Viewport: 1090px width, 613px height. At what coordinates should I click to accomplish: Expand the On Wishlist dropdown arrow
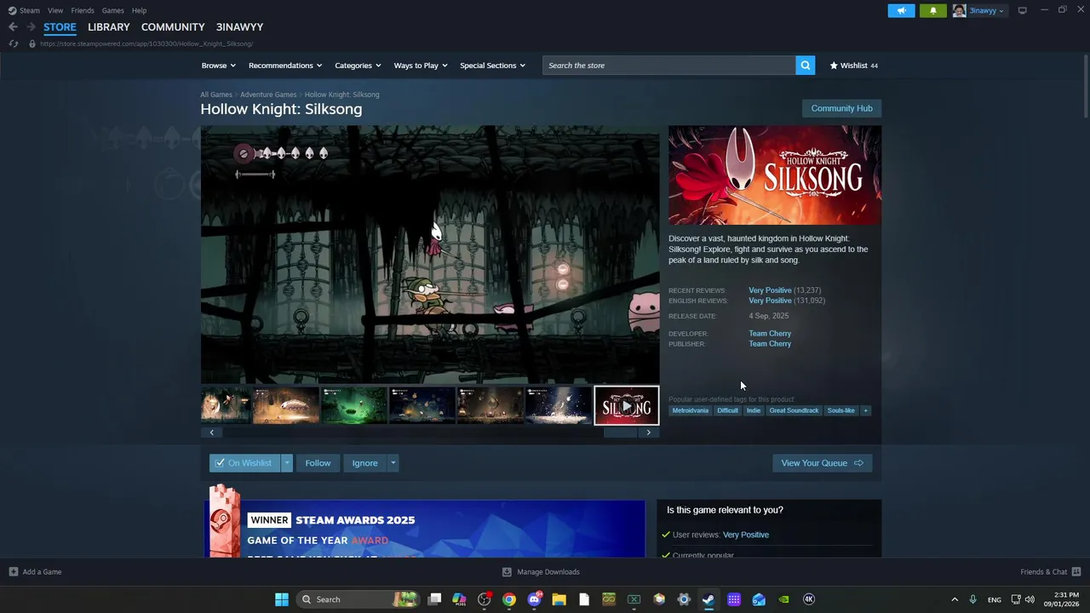(x=287, y=463)
